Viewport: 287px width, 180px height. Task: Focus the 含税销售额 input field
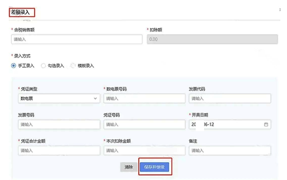click(x=76, y=39)
